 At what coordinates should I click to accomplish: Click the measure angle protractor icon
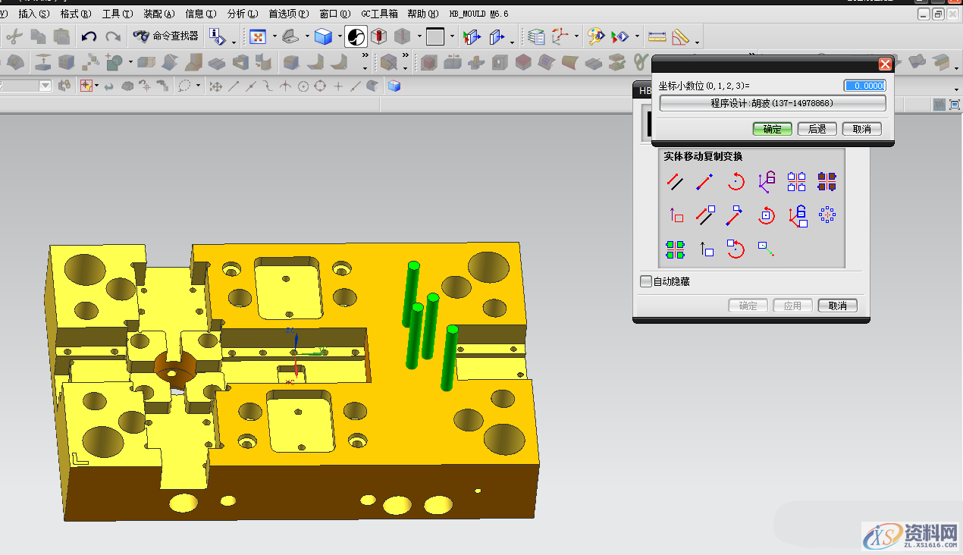pos(680,36)
